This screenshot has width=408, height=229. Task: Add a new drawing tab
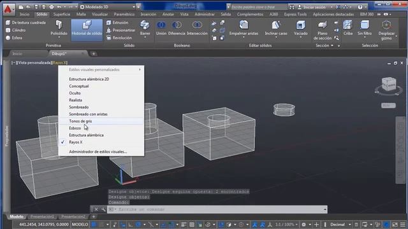(94, 53)
